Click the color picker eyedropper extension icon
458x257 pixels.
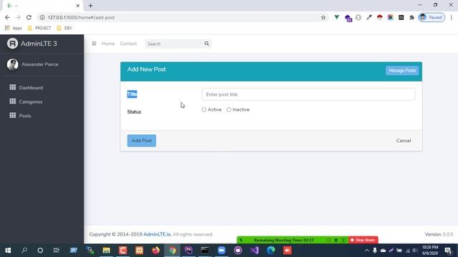pyautogui.click(x=369, y=17)
